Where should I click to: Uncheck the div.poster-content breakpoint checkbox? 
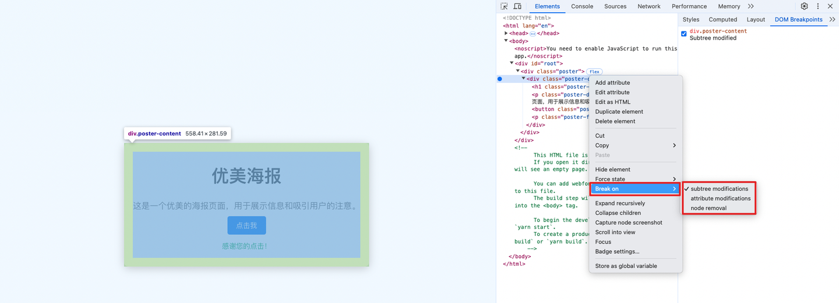point(684,34)
